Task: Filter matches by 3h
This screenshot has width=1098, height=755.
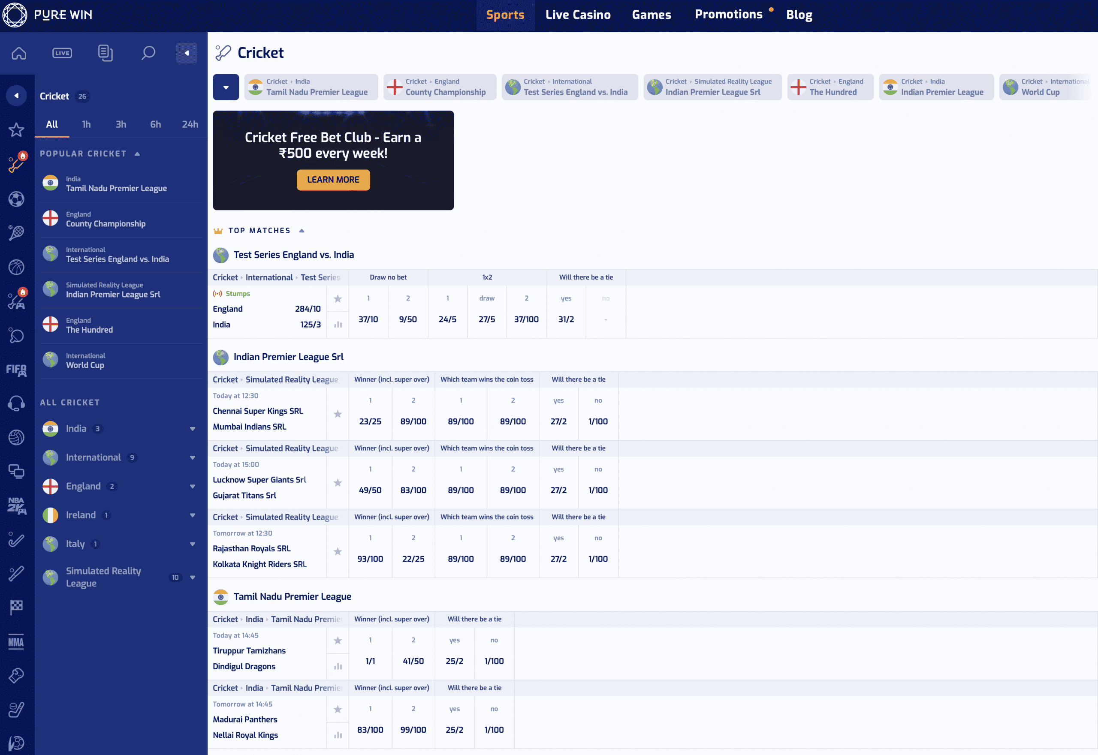Action: tap(121, 124)
